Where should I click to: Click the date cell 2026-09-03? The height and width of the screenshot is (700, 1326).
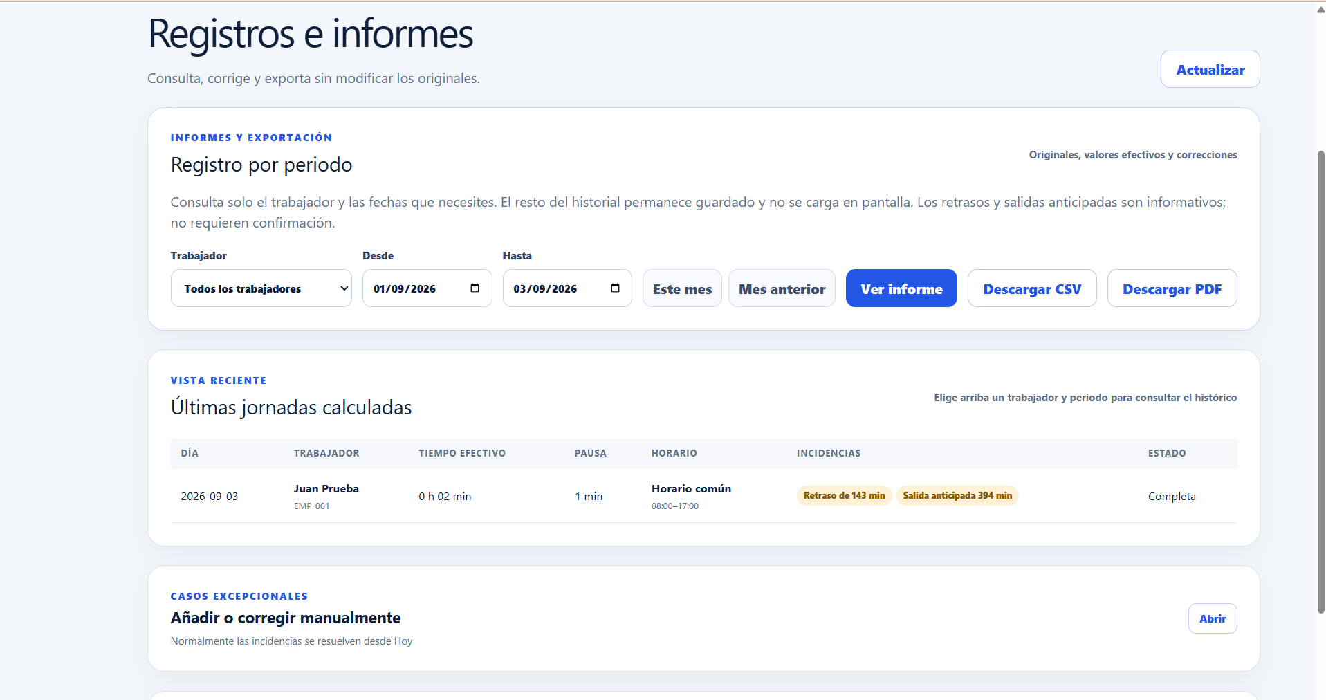pyautogui.click(x=210, y=497)
